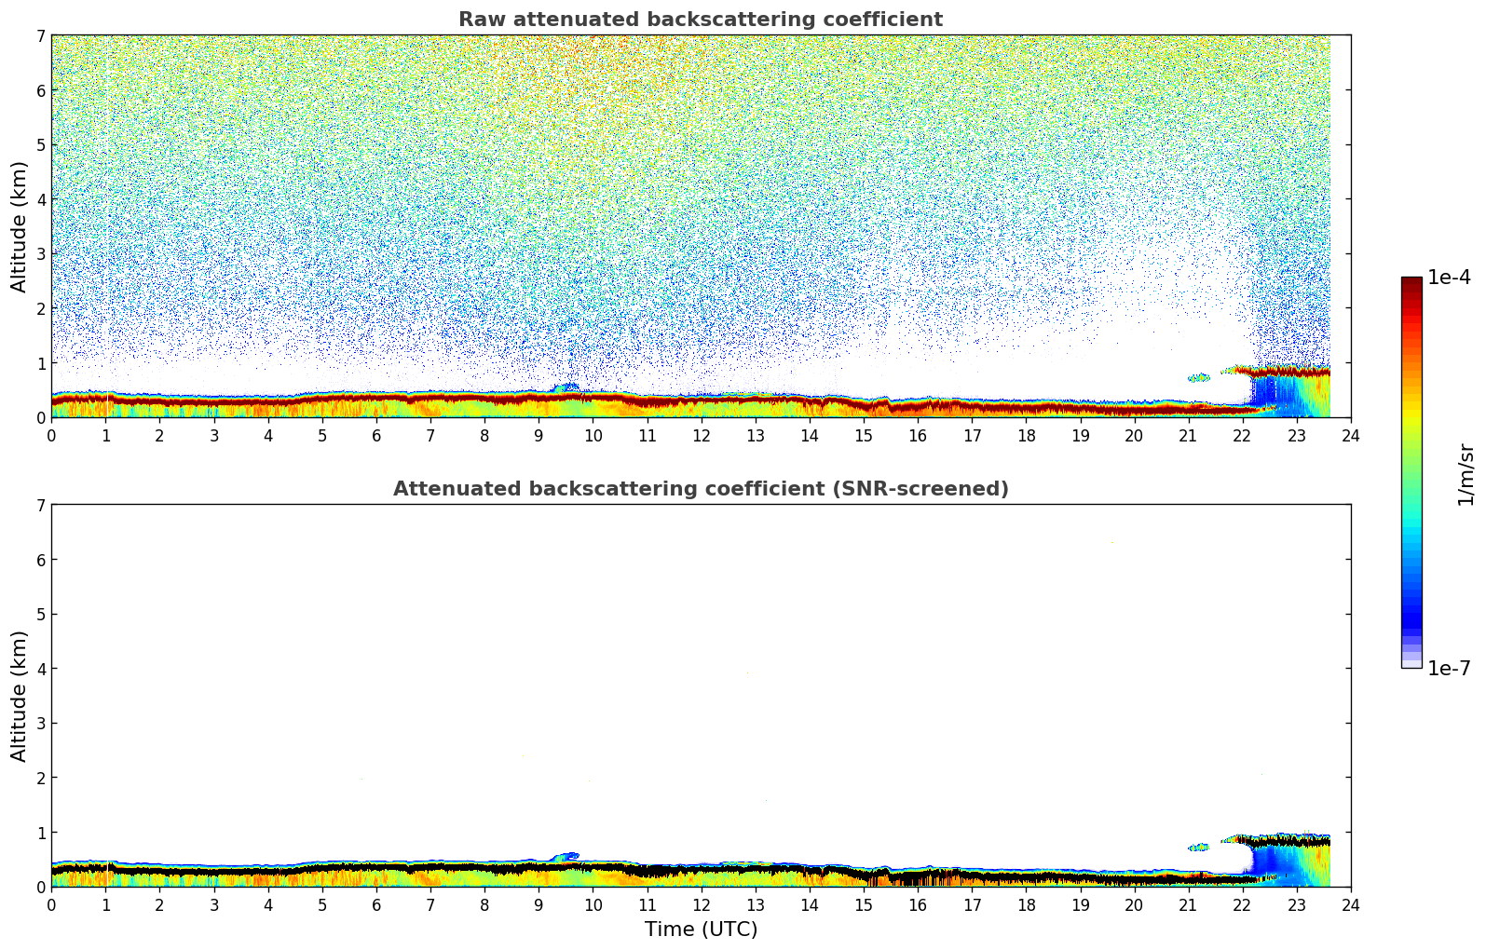Click hour 24 tick label on top time axis
1486x950 pixels.
tap(1350, 436)
